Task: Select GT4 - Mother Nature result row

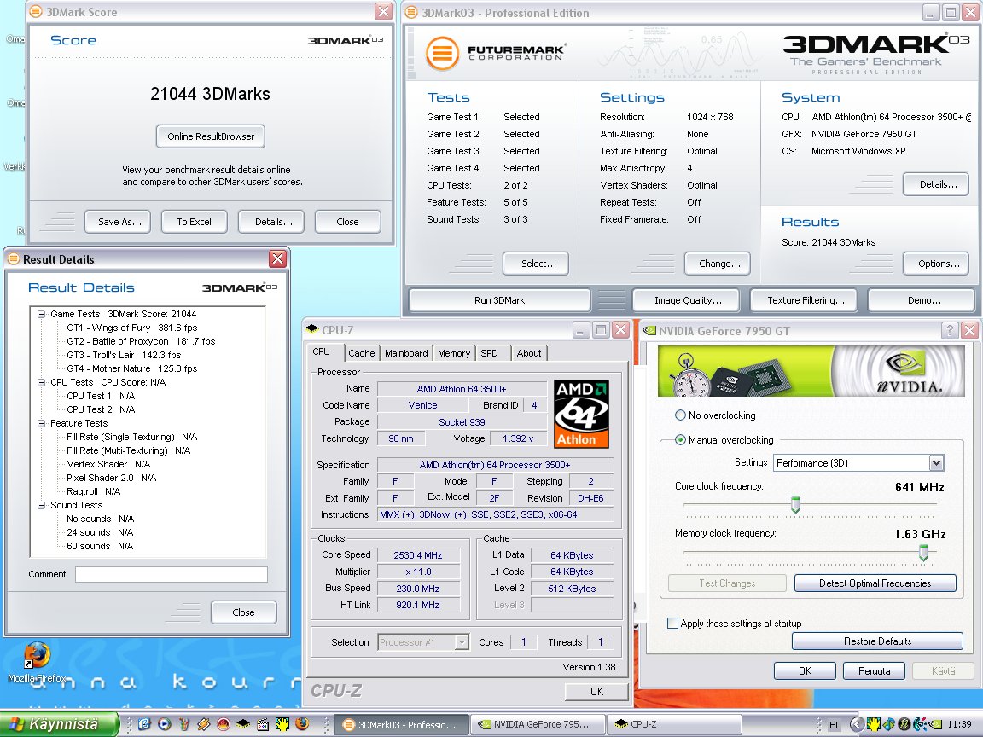Action: 131,368
